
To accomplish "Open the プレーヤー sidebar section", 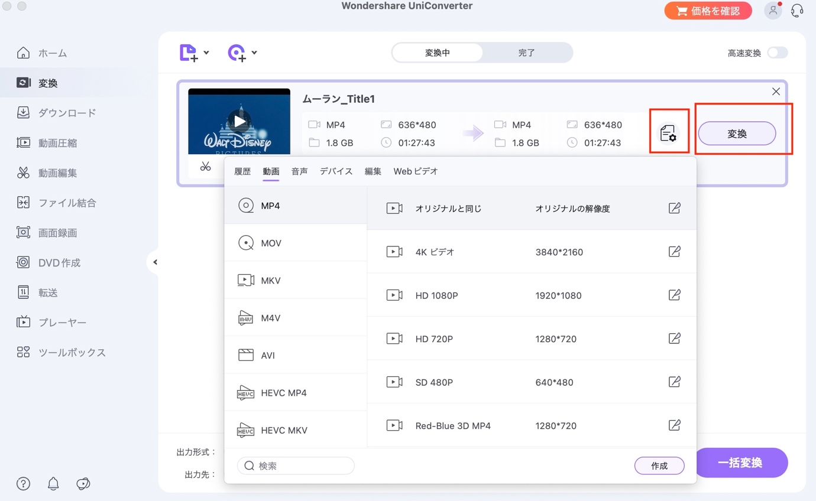I will (51, 323).
